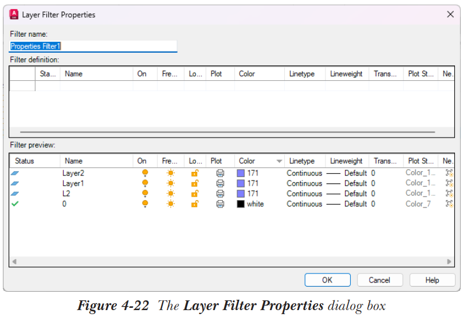Screen dimensions: 463x321
Task: Click Continuous linetype of Layer2
Action: click(x=304, y=173)
